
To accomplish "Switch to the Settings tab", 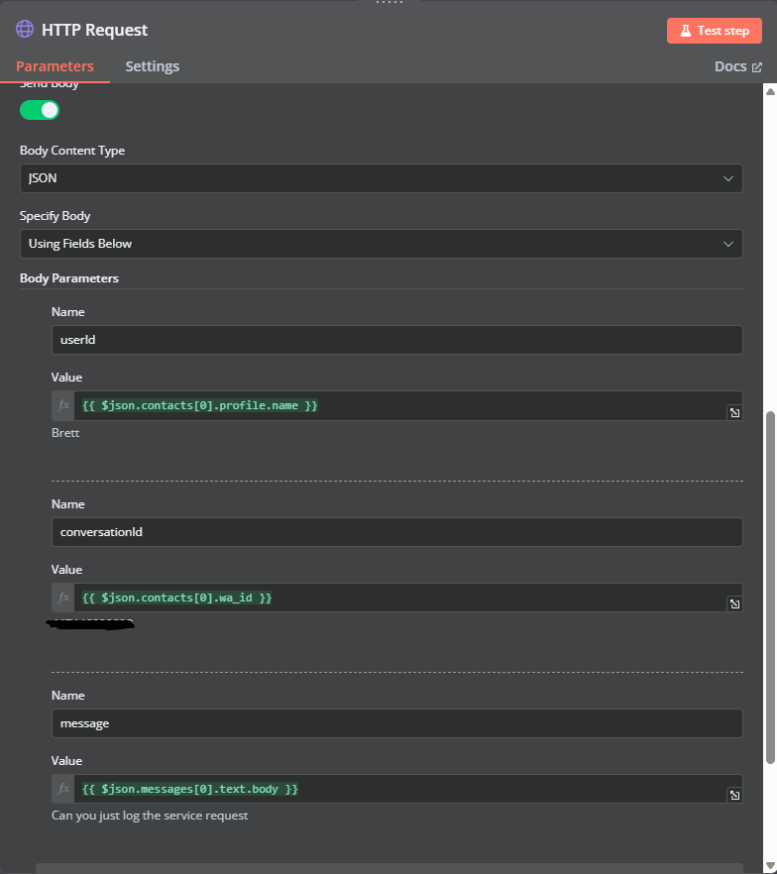I will click(152, 66).
